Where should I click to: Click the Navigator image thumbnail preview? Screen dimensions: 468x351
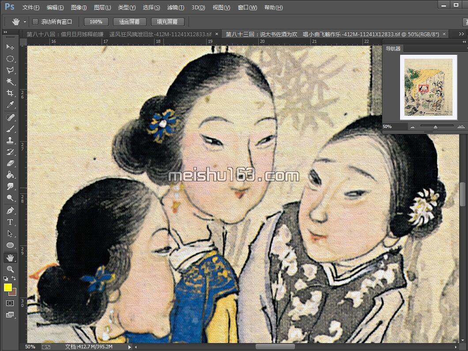click(428, 87)
